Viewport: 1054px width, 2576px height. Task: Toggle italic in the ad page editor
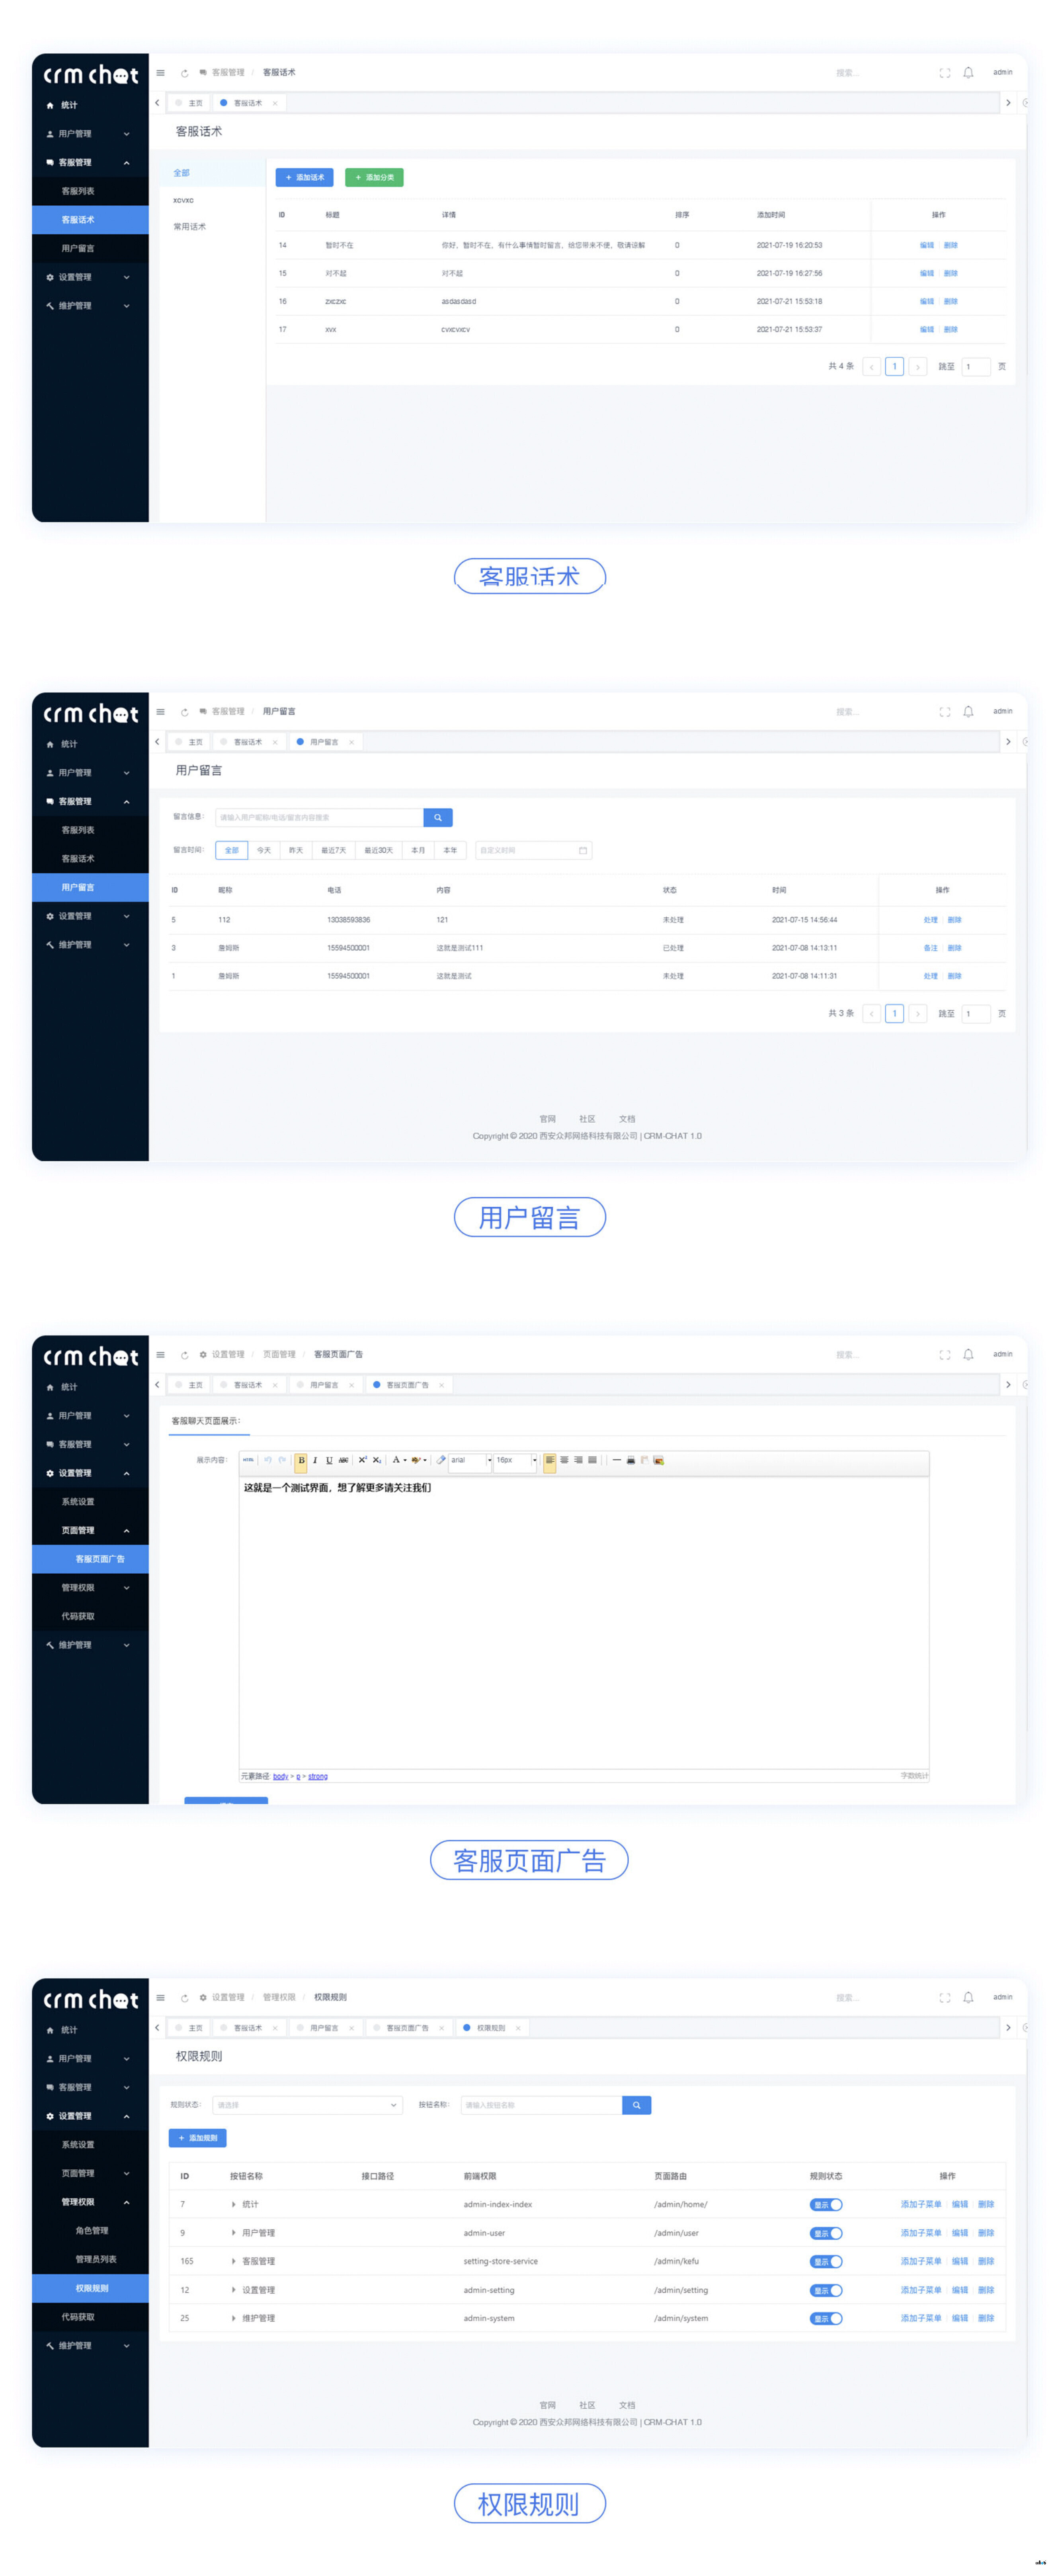coord(315,1460)
